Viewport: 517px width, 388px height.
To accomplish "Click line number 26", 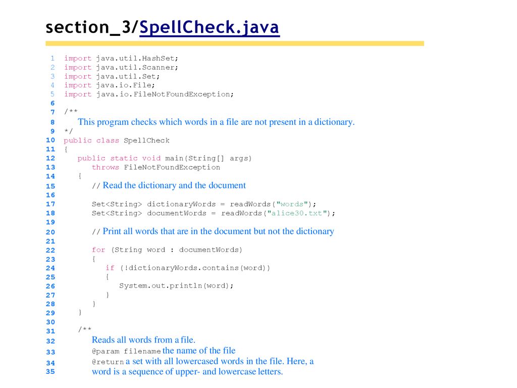I will (50, 286).
